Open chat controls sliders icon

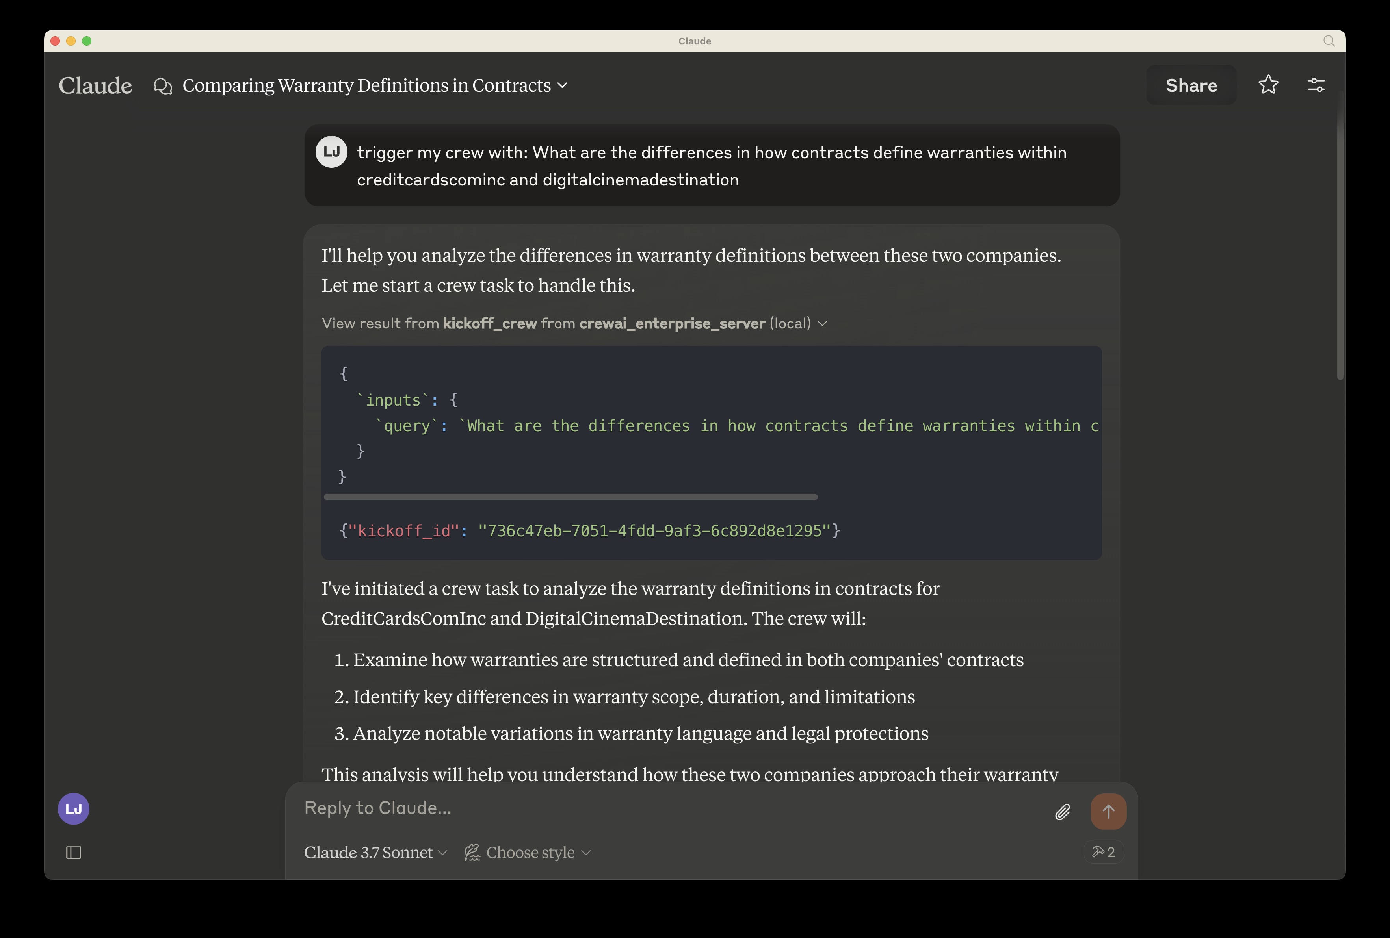click(x=1315, y=85)
